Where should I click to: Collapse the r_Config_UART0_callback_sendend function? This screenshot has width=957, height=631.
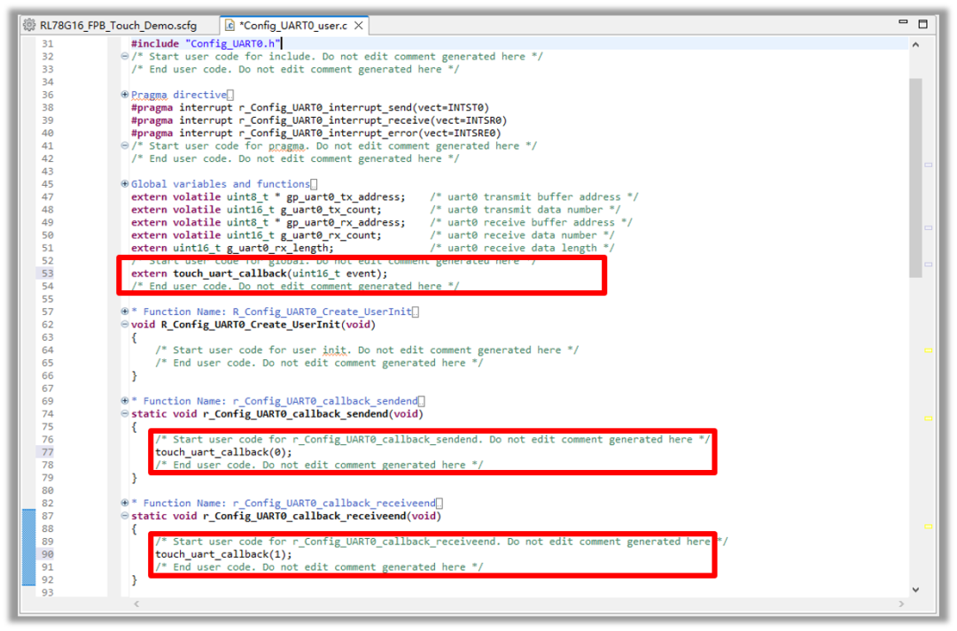125,414
